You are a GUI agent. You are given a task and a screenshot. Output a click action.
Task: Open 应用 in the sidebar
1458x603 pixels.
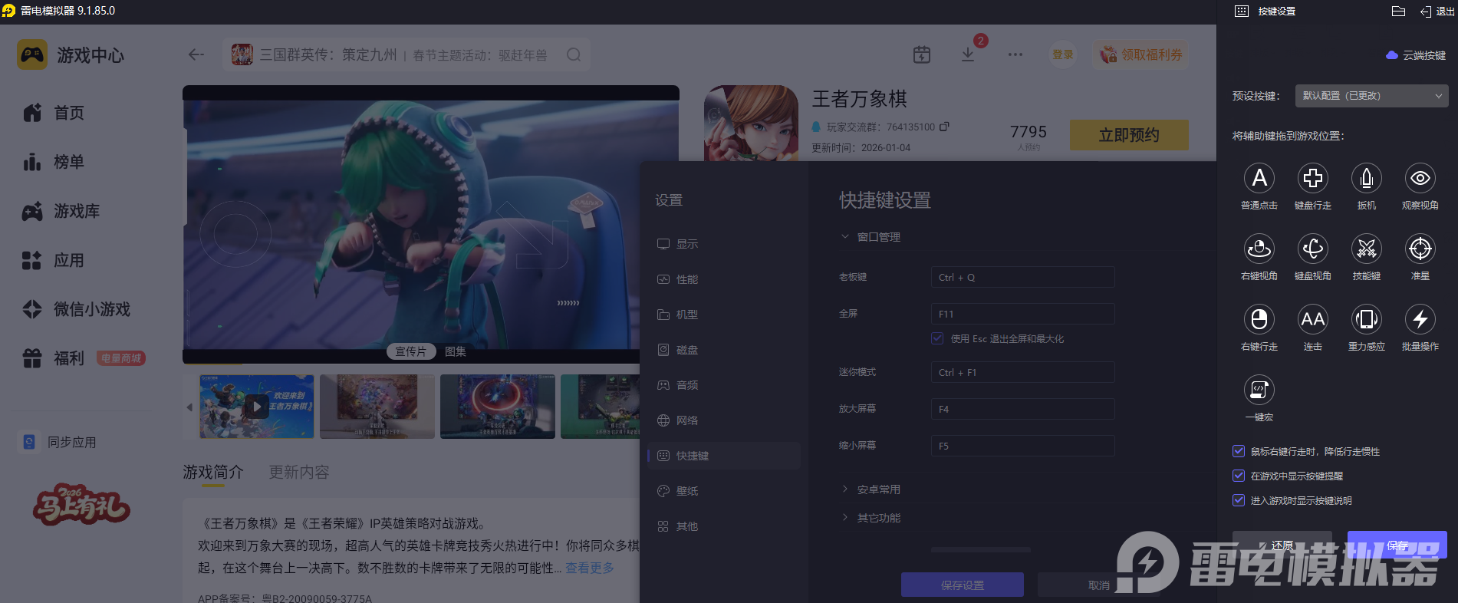(x=54, y=260)
